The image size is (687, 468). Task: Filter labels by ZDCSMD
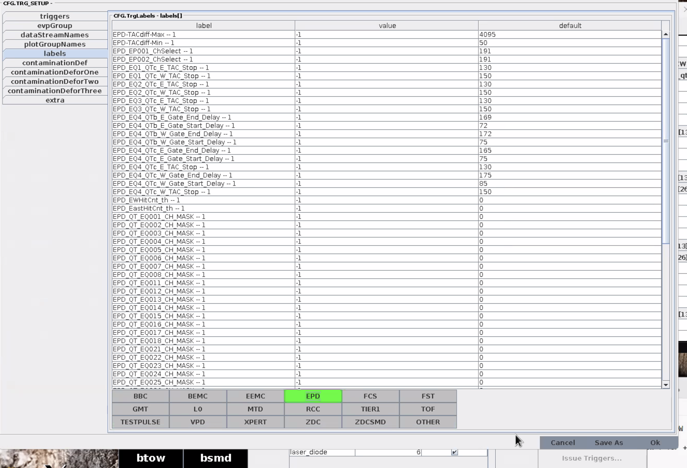[x=370, y=422]
